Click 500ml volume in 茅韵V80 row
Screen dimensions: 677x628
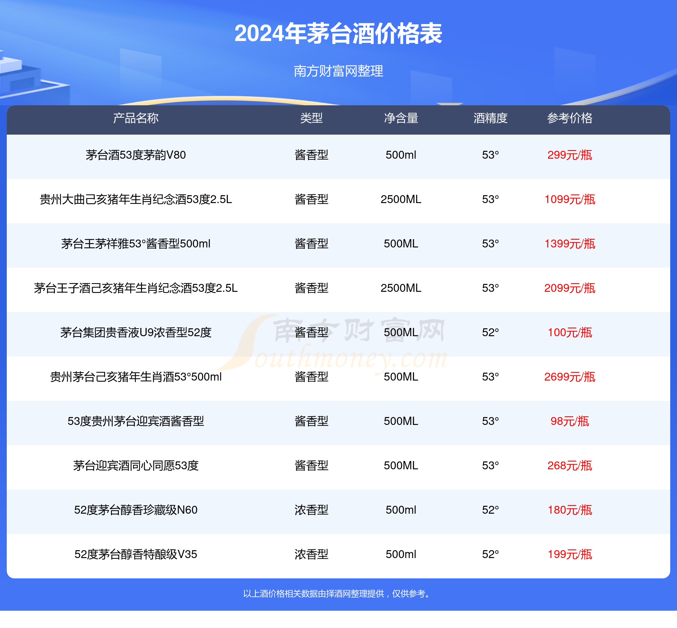point(401,155)
